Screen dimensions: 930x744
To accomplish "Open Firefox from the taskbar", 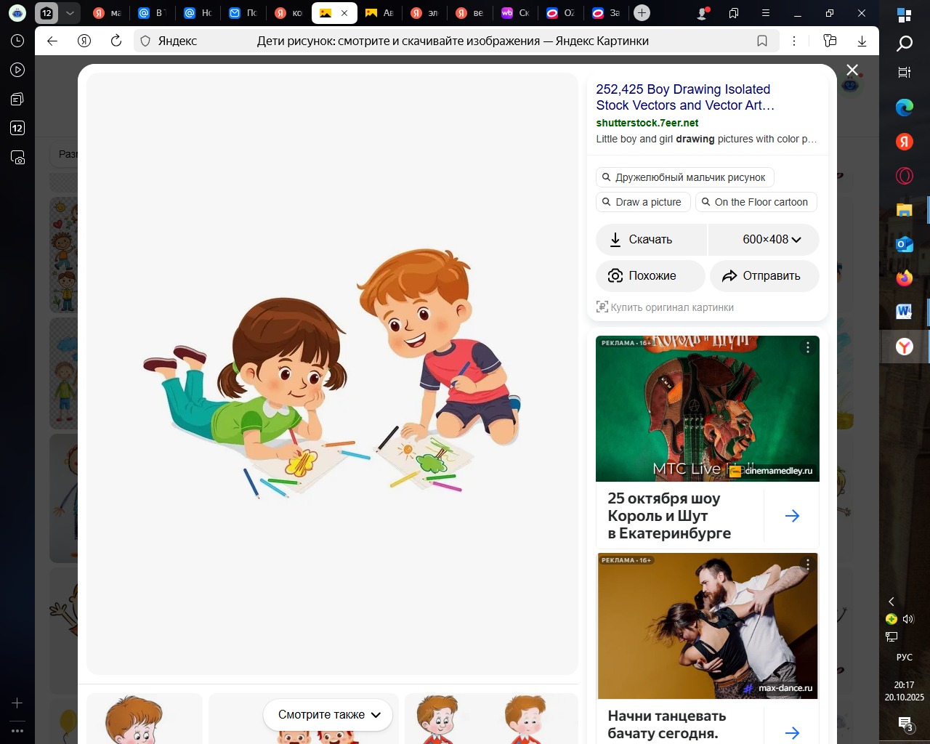I will pos(904,278).
